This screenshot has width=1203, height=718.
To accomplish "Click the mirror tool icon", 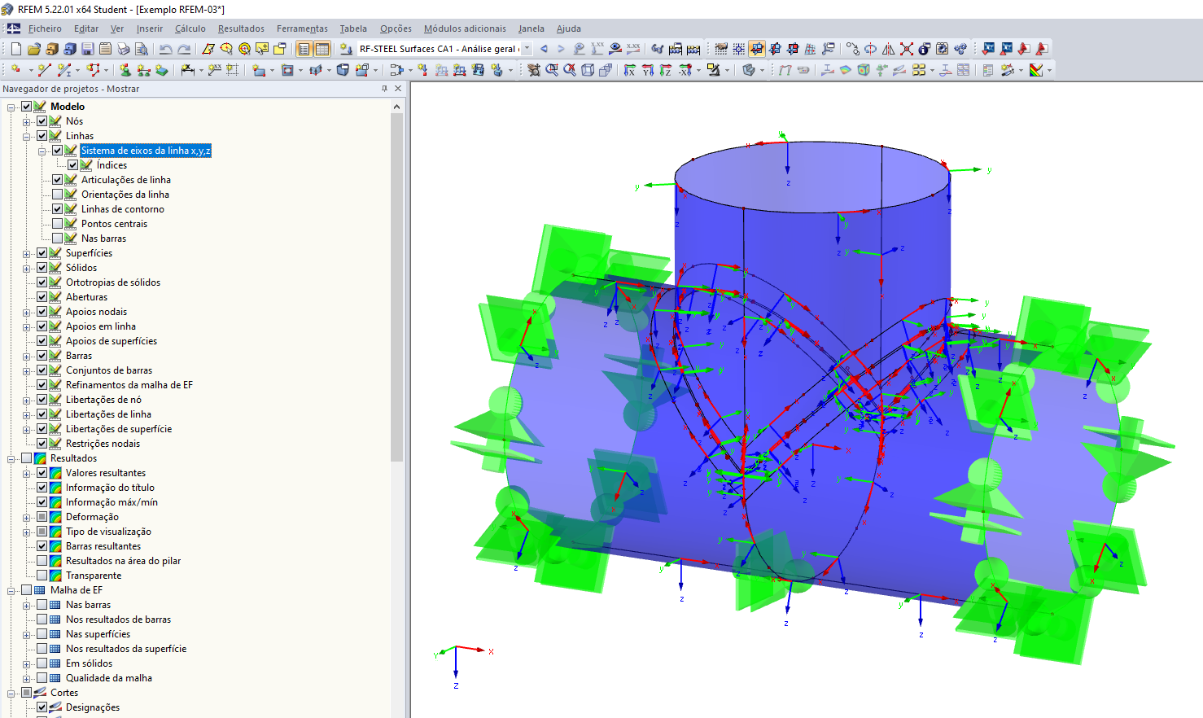I will pos(889,49).
